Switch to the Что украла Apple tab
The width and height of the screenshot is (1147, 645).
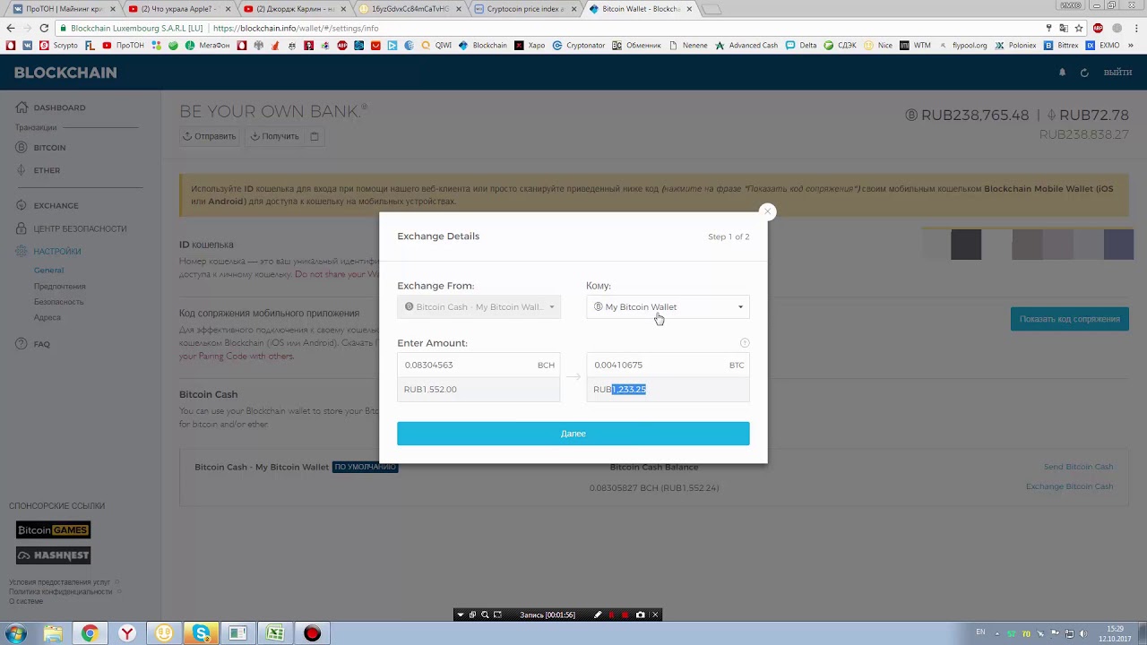[x=179, y=9]
